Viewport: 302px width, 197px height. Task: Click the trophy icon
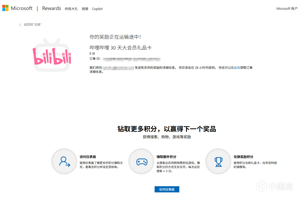(x=218, y=162)
